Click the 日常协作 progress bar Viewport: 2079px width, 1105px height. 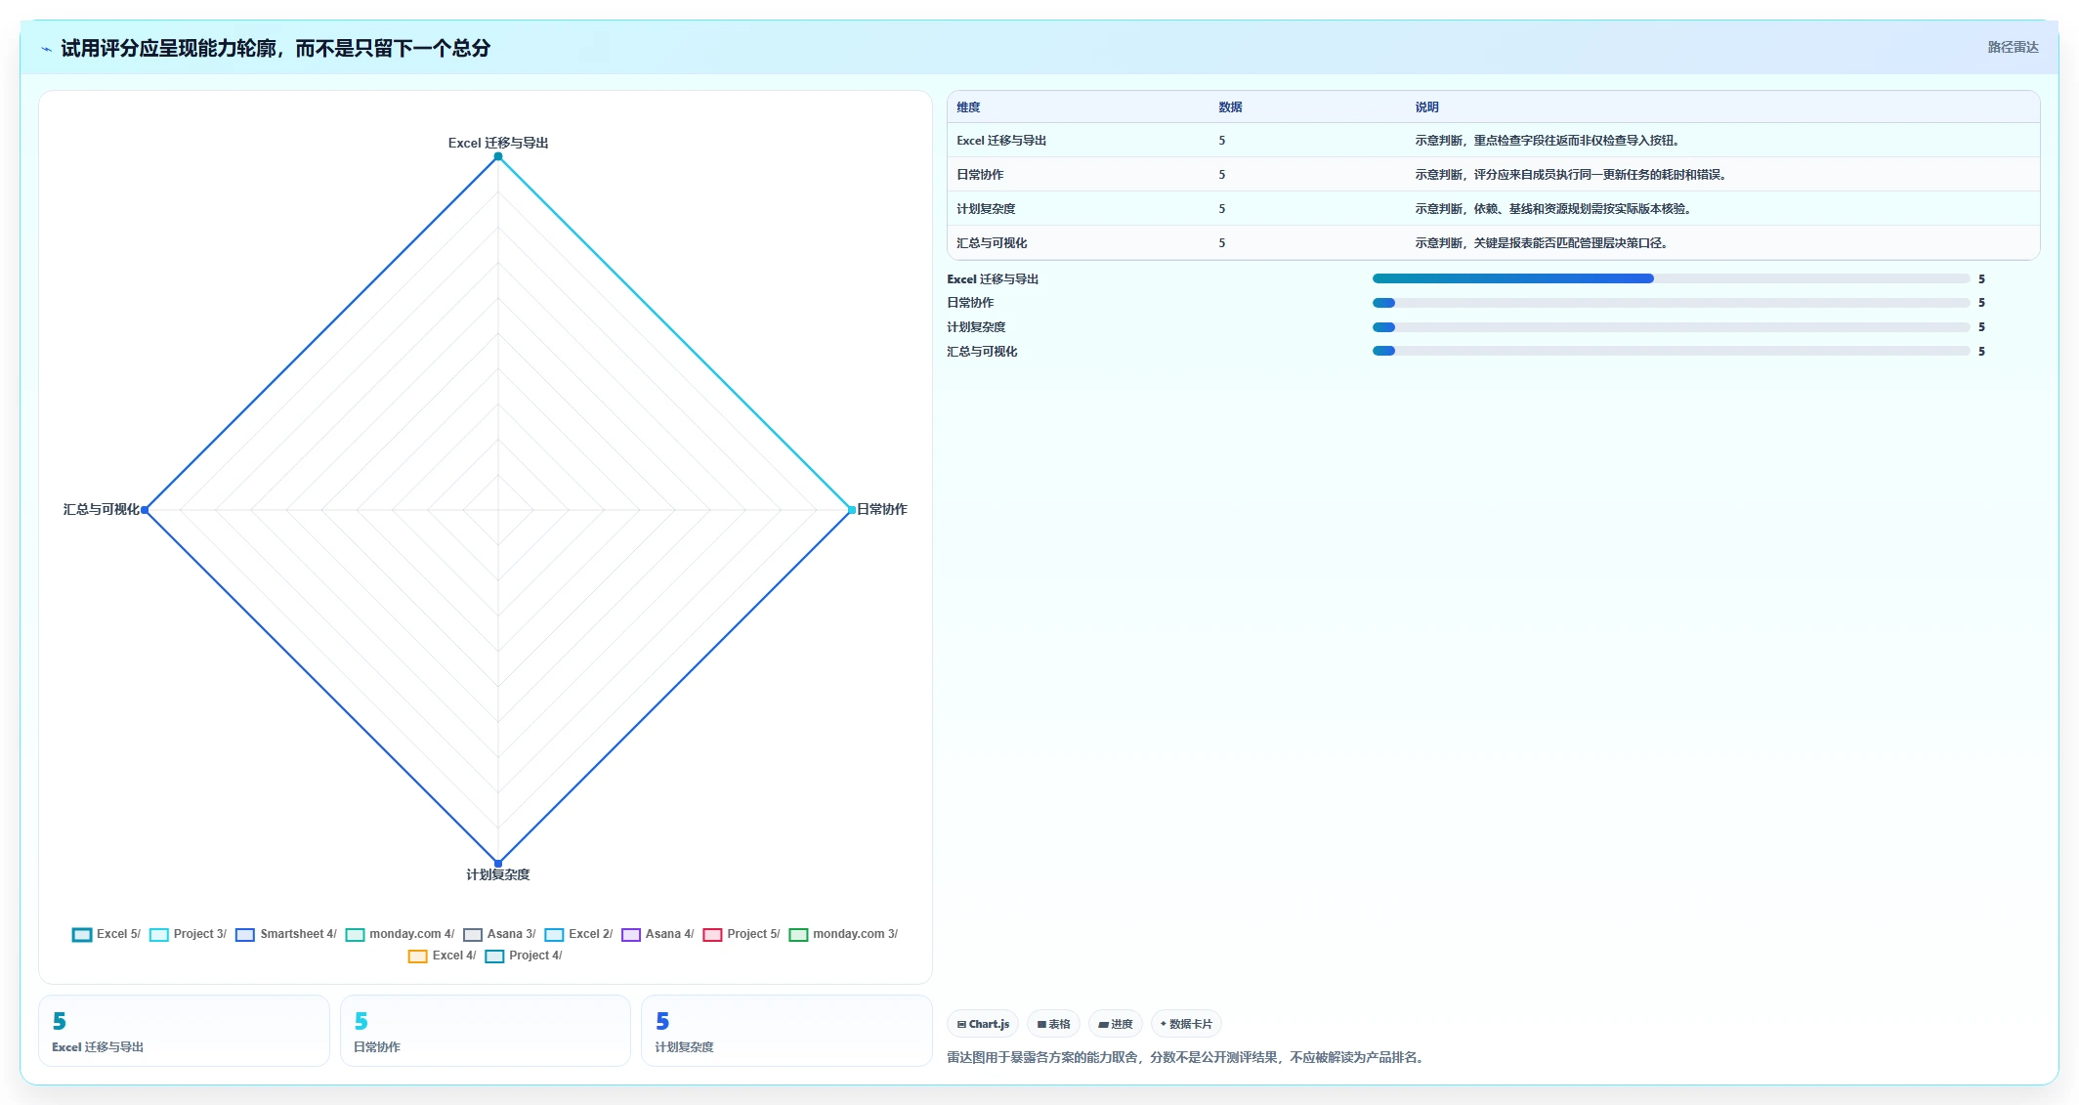[1671, 303]
